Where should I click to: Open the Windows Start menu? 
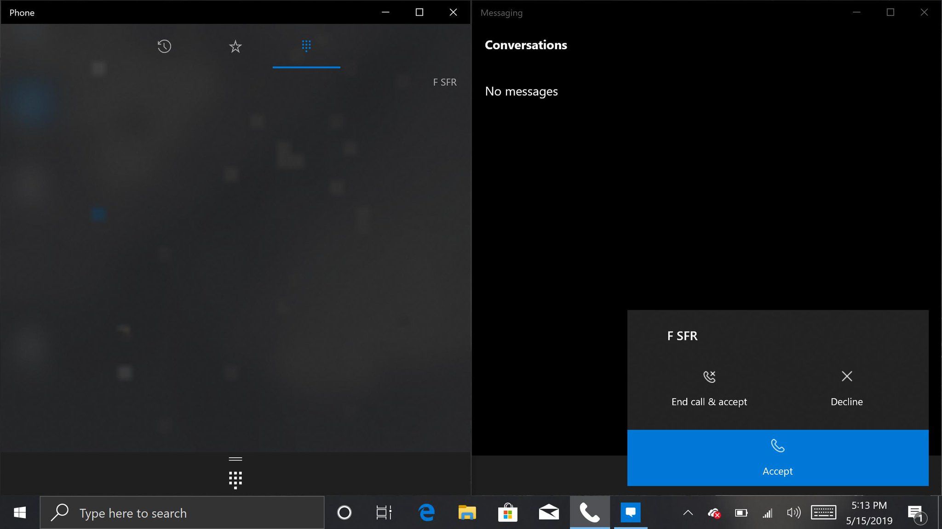20,512
